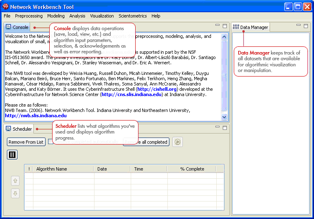This screenshot has width=314, height=219.
Task: Click the Date column header
Action: tap(112, 169)
